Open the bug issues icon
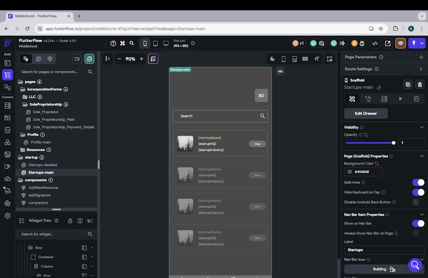The image size is (428, 278). (362, 43)
